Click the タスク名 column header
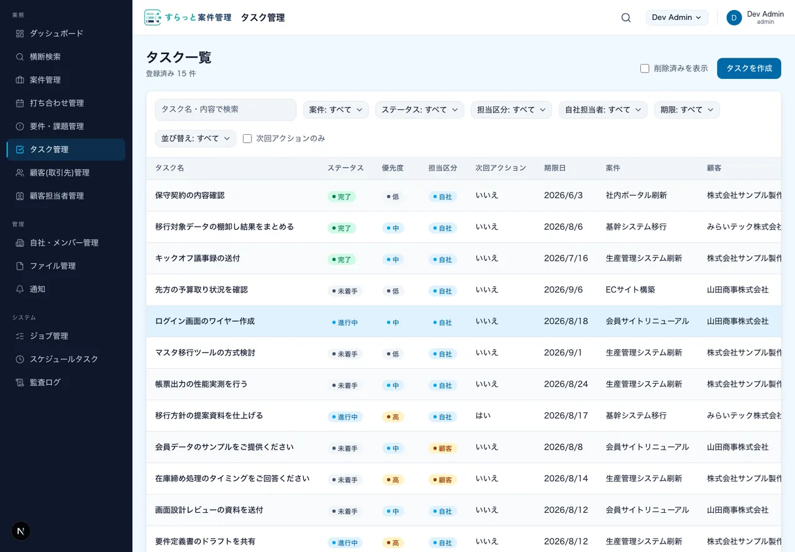 tap(170, 168)
